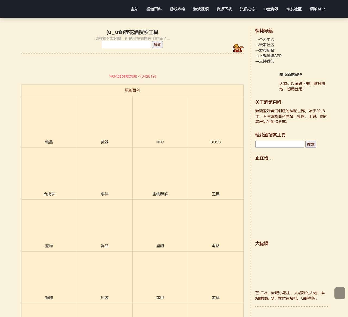
Task: Click the back-to-top circle button
Action: pyautogui.click(x=339, y=293)
